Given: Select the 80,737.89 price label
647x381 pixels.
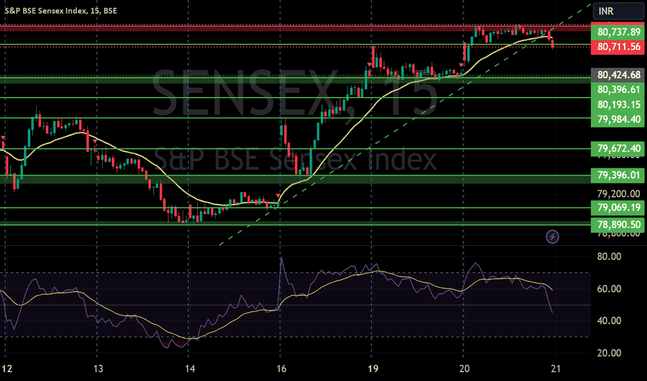Looking at the screenshot, I should (x=618, y=32).
